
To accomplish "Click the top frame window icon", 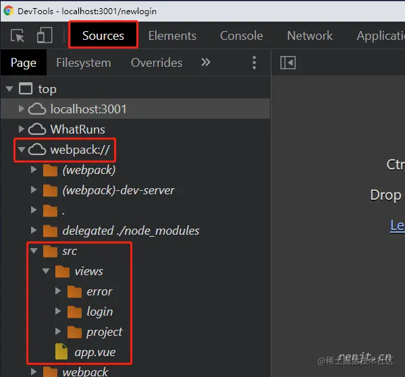I will 26,88.
